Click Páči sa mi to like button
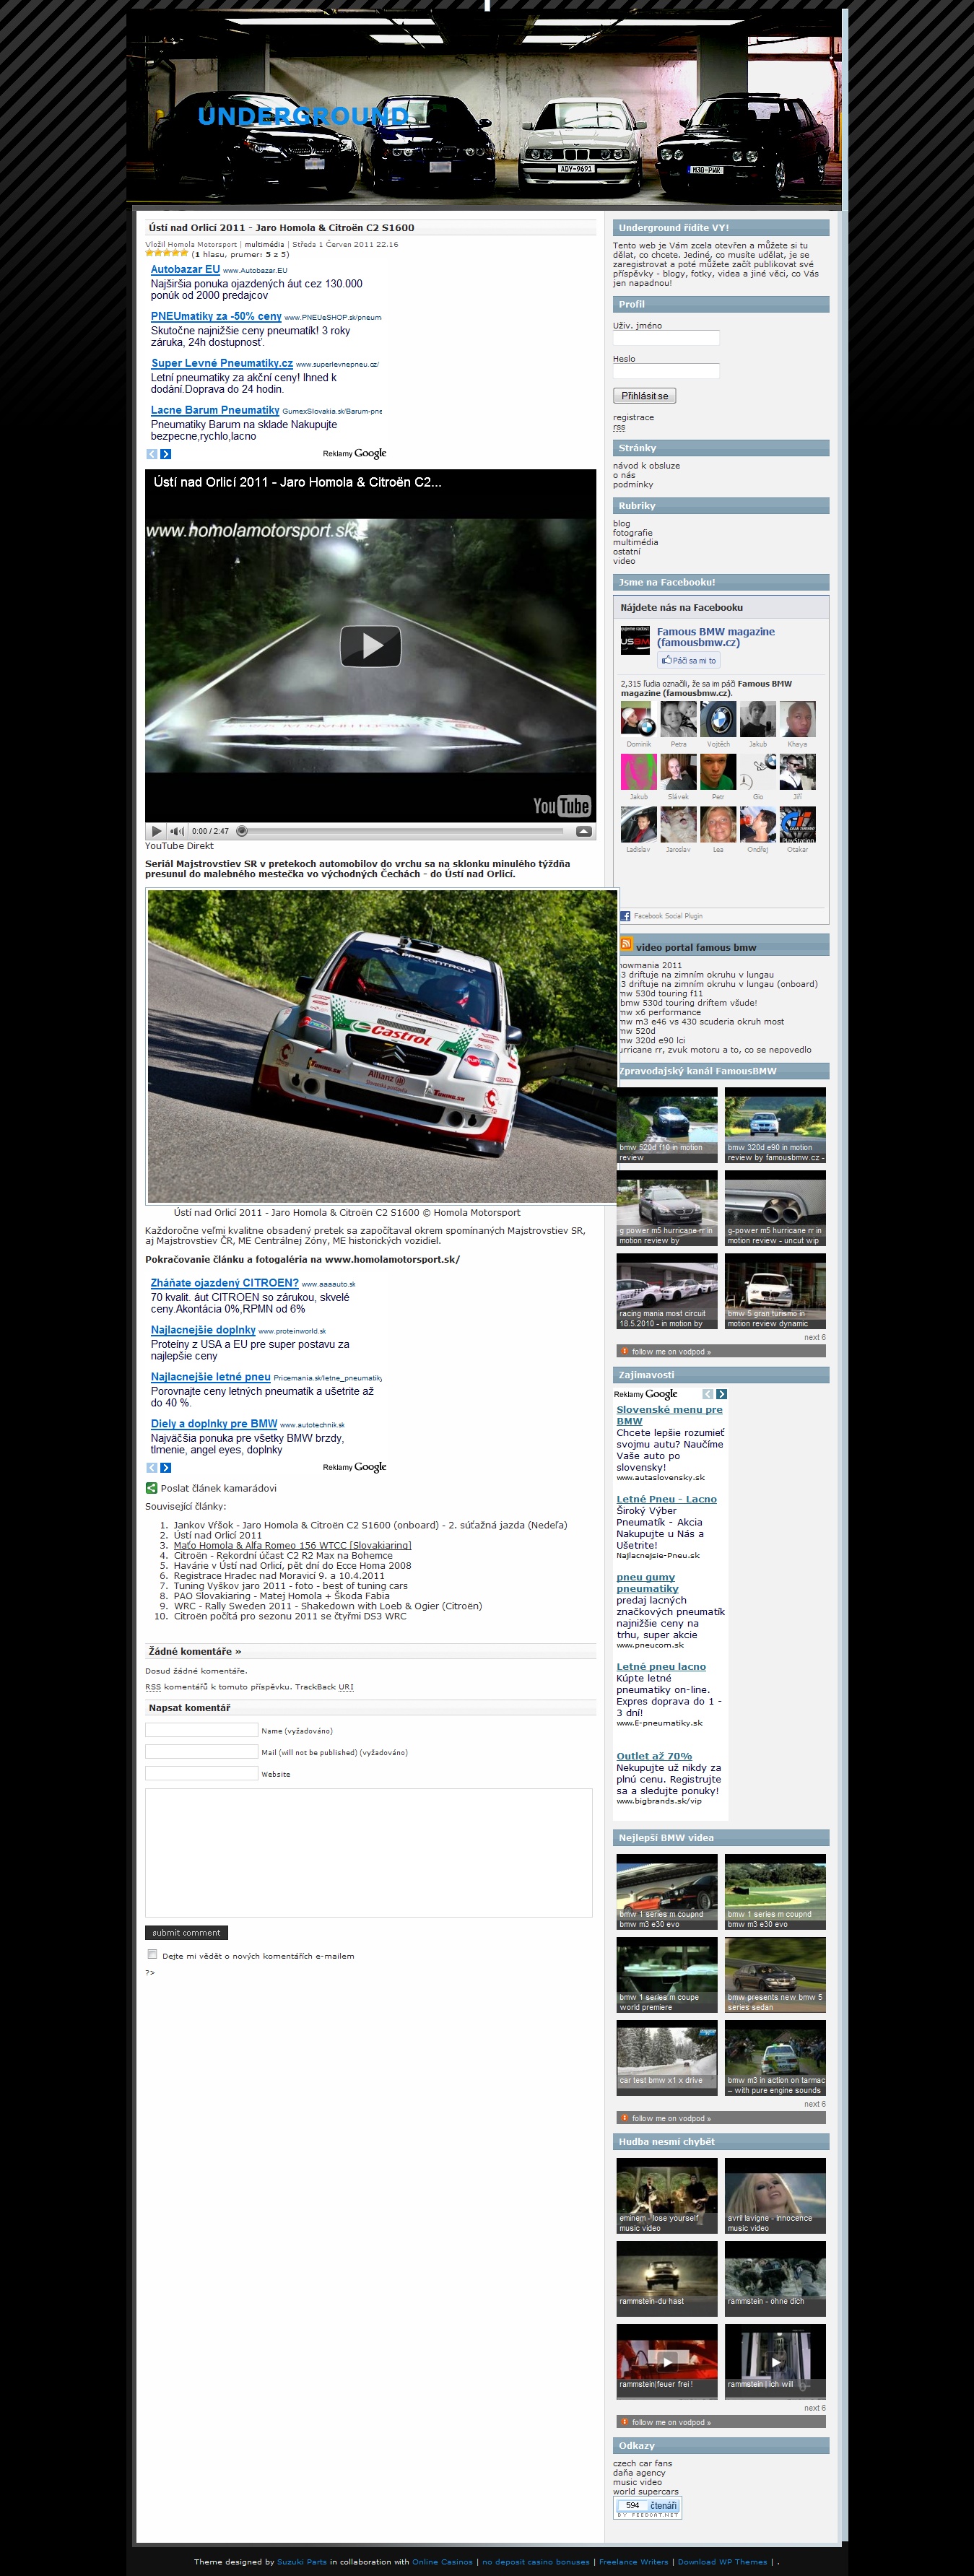This screenshot has height=2576, width=974. (688, 660)
